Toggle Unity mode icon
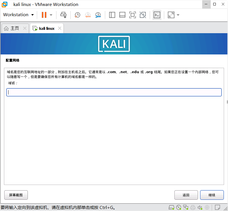The width and height of the screenshot is (228, 211). tap(143, 15)
